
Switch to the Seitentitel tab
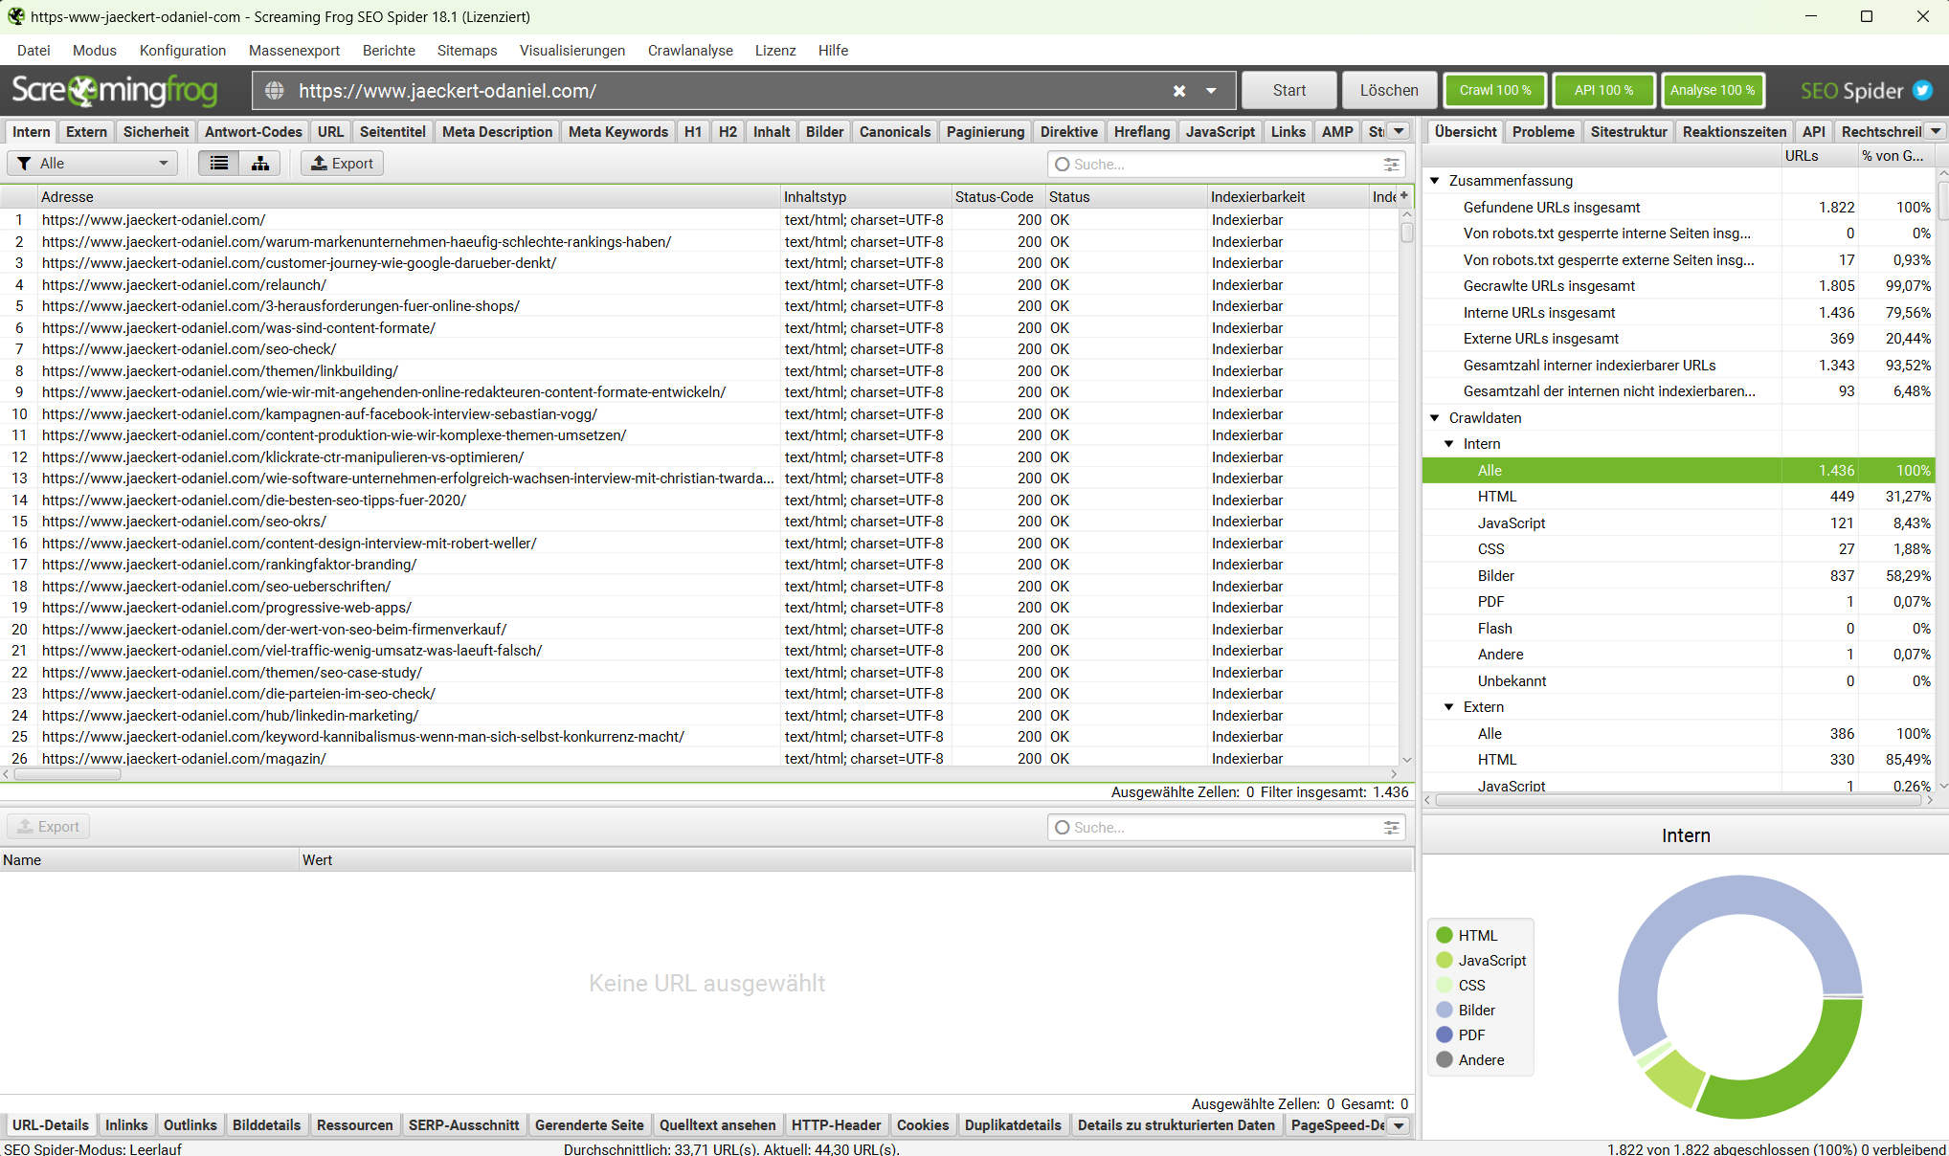pyautogui.click(x=392, y=131)
